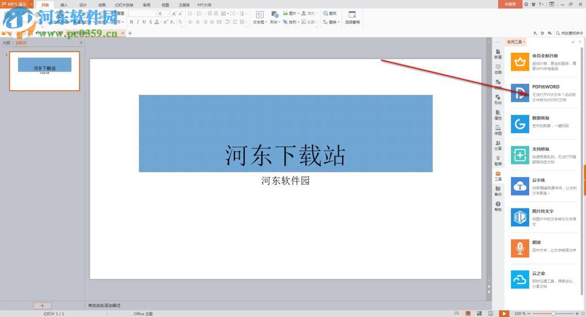Add a new slide with the plus button
This screenshot has width=586, height=317.
tap(42, 305)
